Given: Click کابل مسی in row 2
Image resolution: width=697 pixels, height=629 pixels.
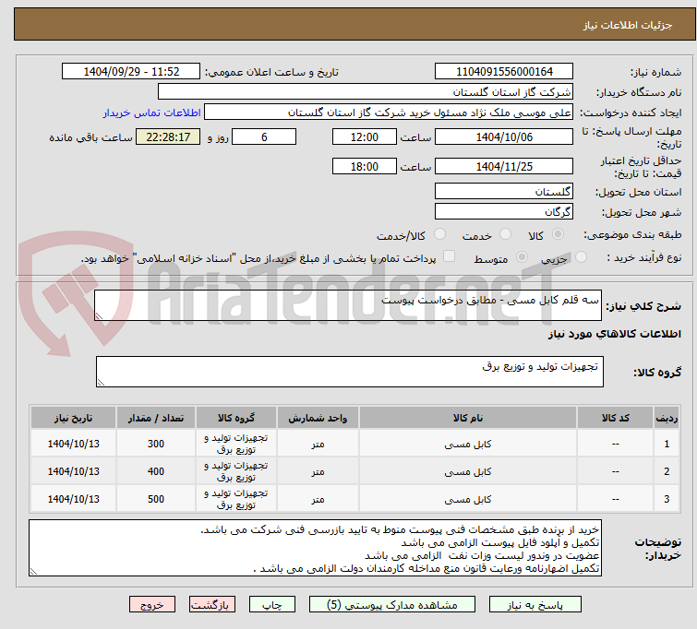Looking at the screenshot, I should pos(468,471).
